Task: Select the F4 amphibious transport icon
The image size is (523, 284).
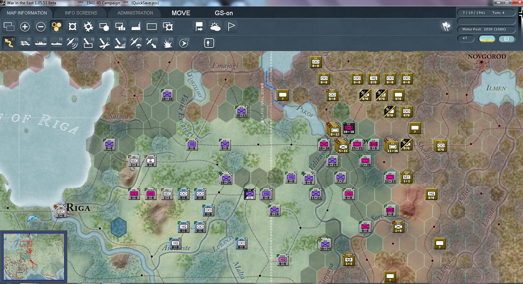Action: click(57, 43)
